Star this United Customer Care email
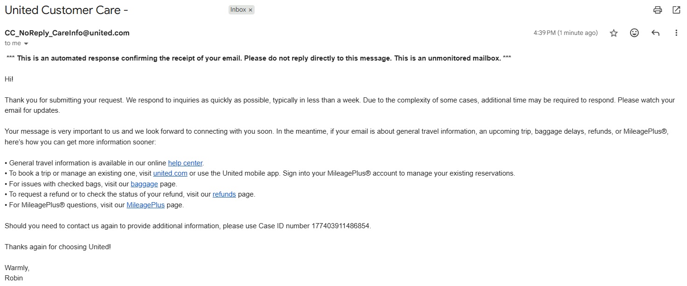 click(x=614, y=33)
